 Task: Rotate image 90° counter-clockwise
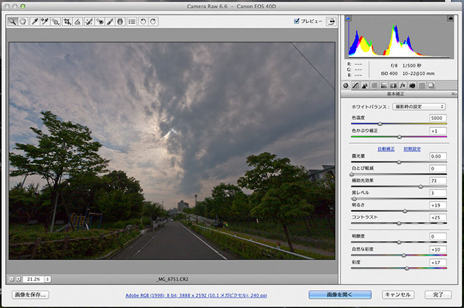(143, 21)
